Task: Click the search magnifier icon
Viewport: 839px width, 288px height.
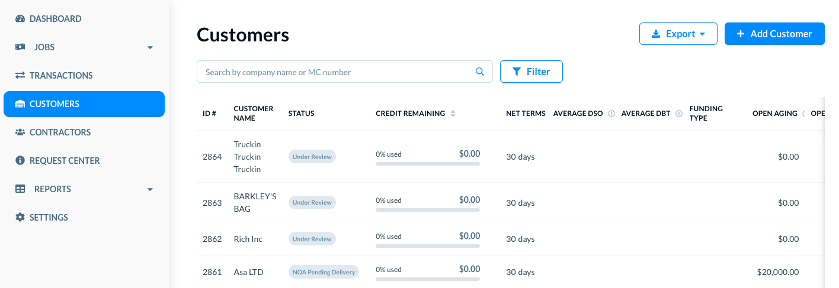Action: (480, 72)
